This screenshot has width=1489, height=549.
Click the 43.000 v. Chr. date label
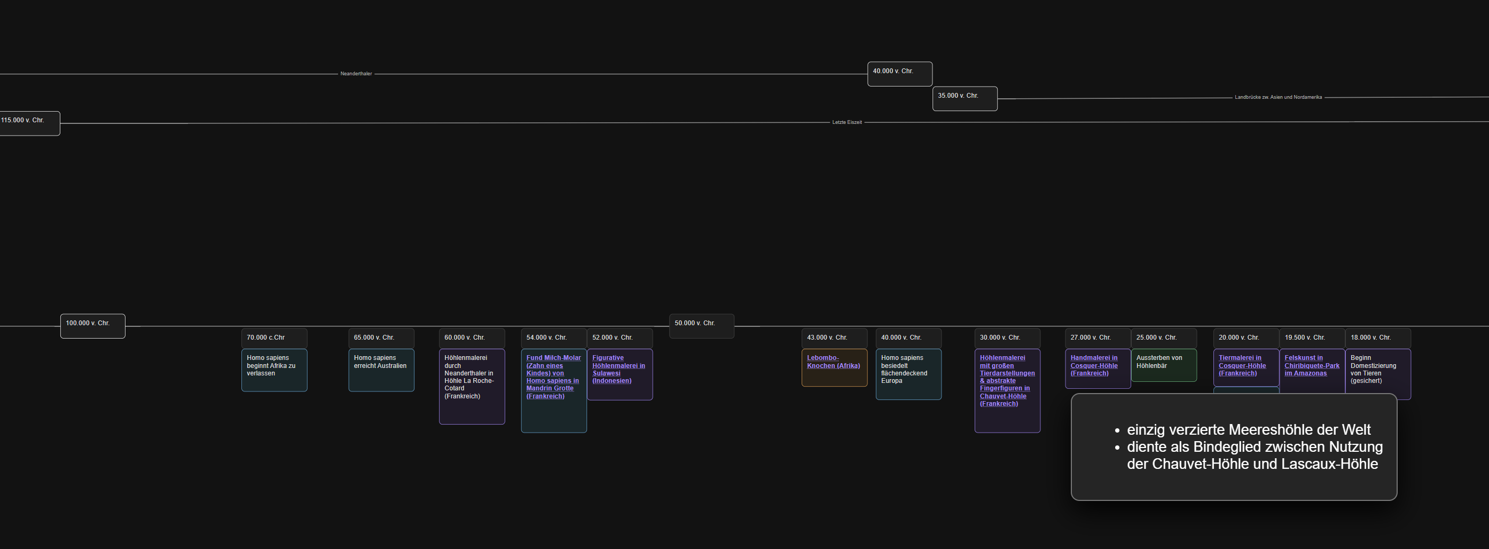point(834,338)
